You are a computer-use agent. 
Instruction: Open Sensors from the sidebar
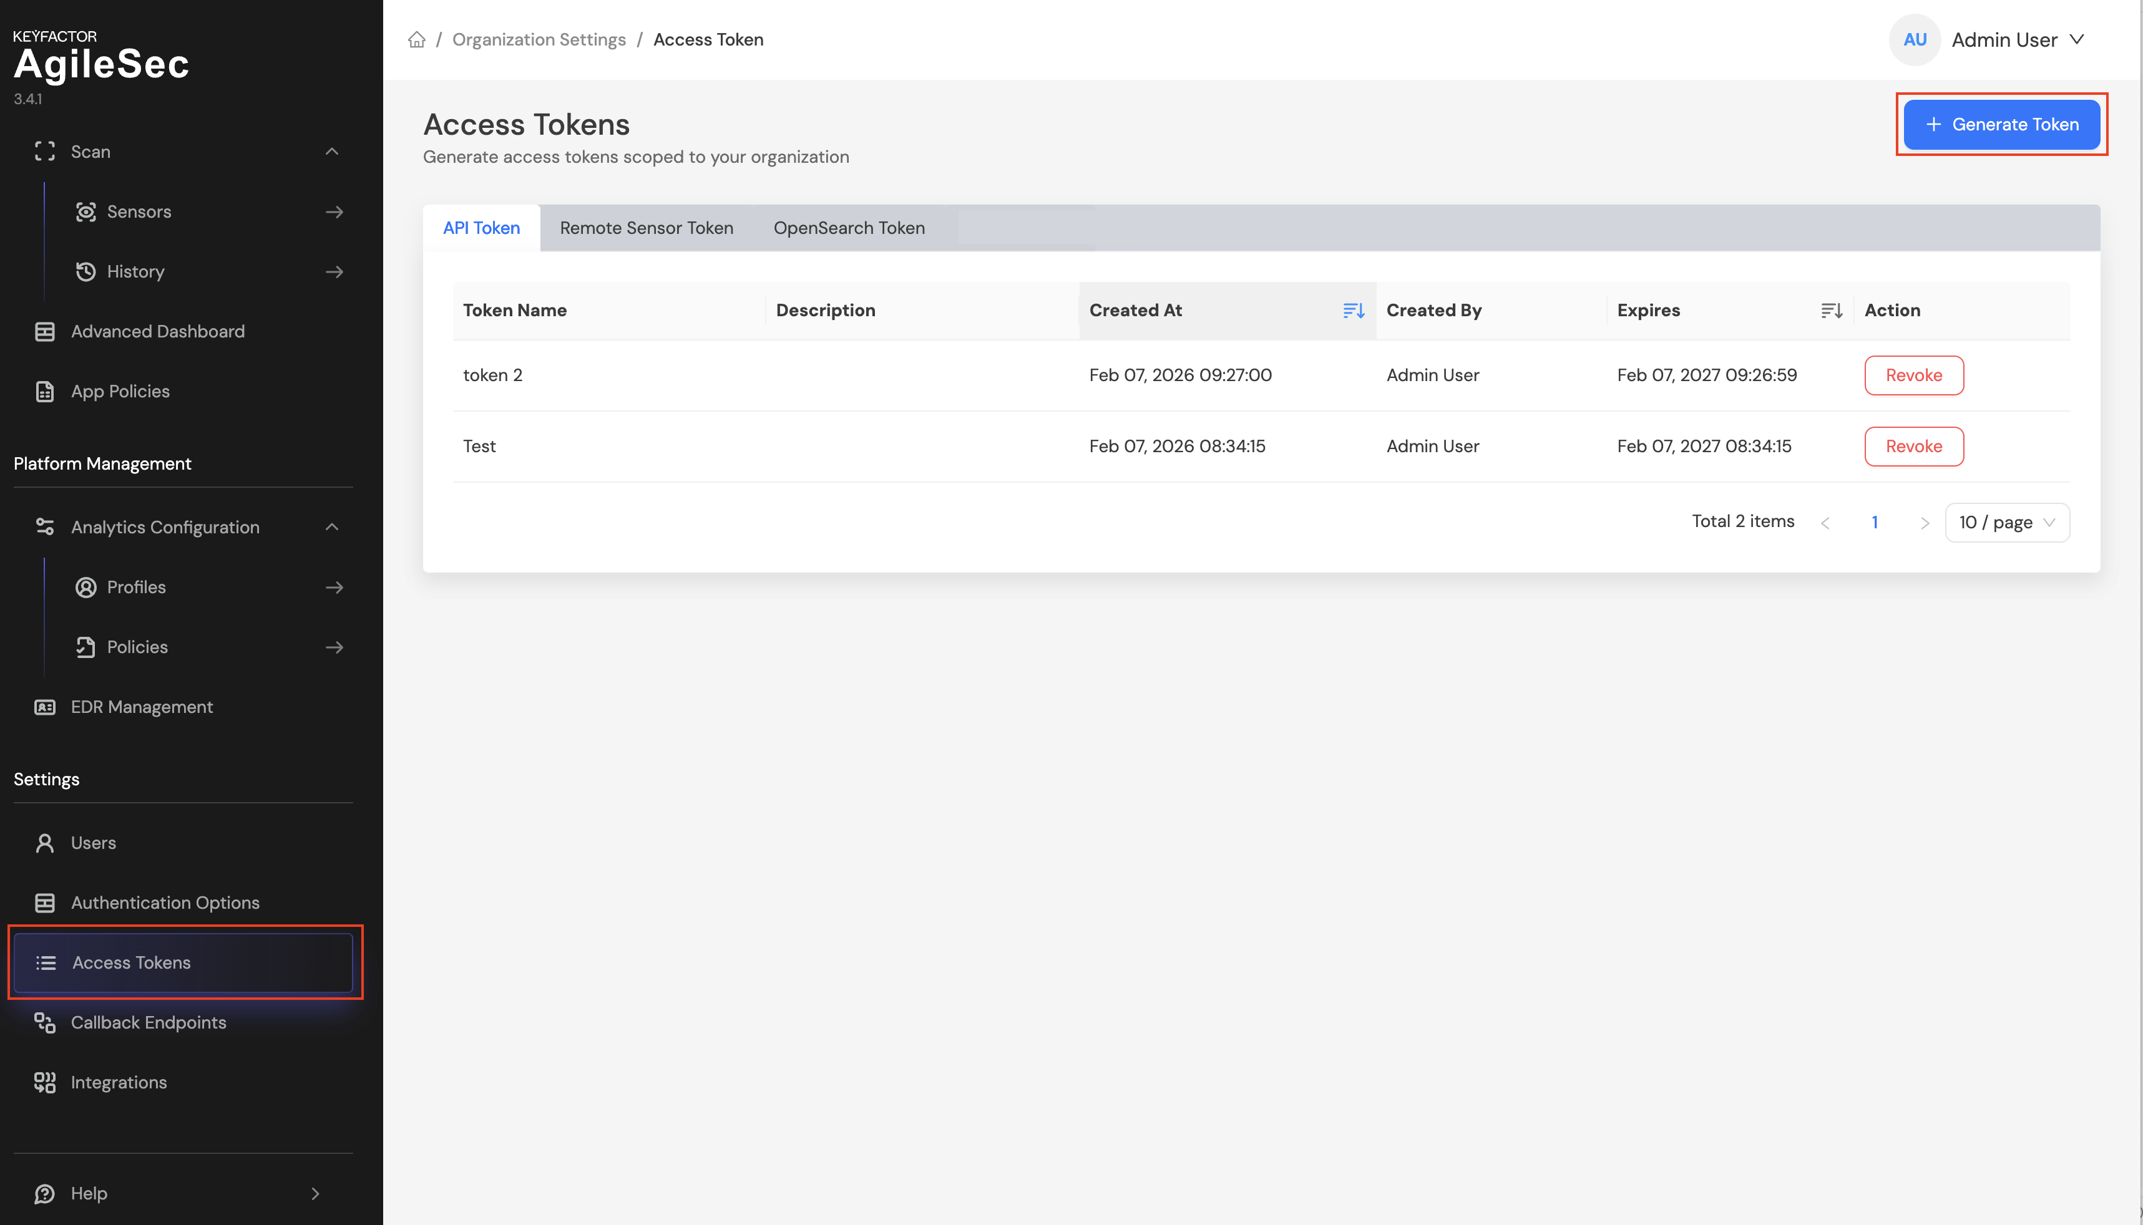(x=139, y=211)
